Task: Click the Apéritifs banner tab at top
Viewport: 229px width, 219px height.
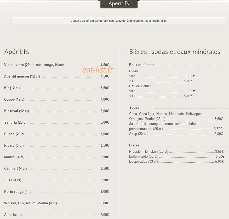Action: (119, 4)
